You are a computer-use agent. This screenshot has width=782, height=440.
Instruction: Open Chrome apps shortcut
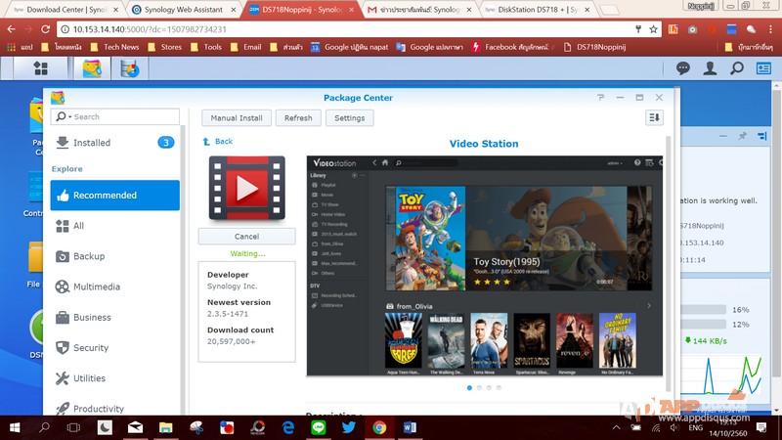coord(21,47)
